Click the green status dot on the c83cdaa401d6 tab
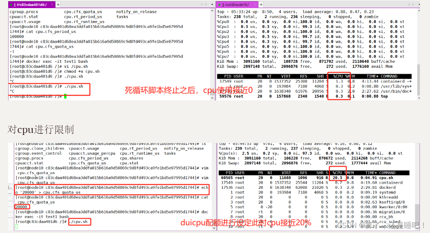Viewport: 430px width, 233px height. click(10, 5)
